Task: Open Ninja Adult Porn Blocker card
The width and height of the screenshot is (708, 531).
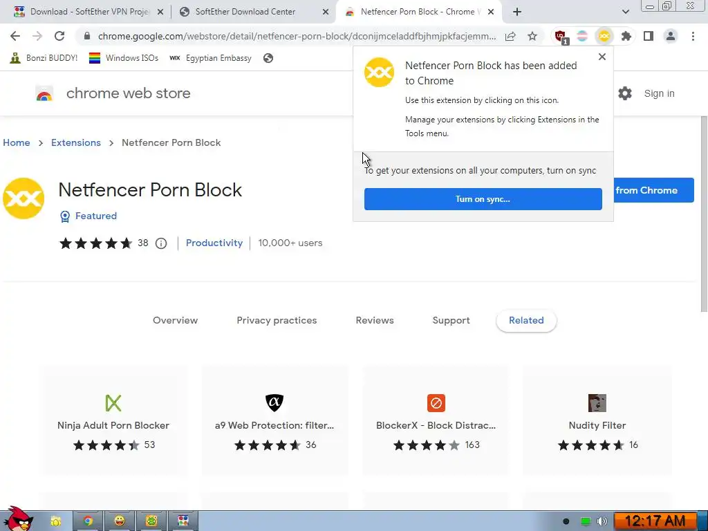Action: tap(113, 421)
